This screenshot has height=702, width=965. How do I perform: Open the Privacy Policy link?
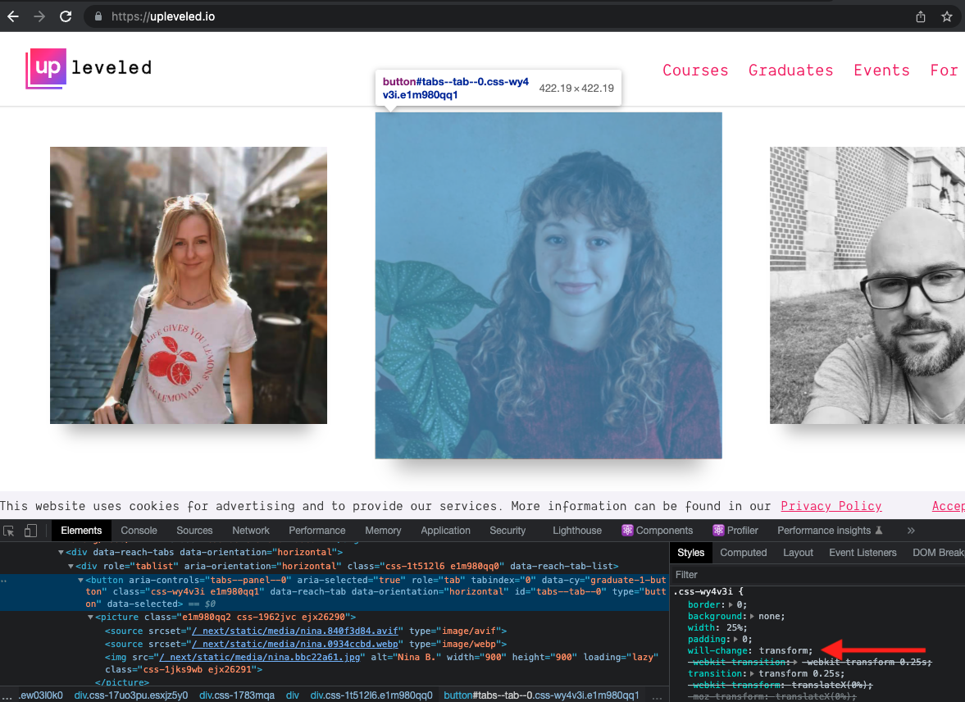click(831, 505)
